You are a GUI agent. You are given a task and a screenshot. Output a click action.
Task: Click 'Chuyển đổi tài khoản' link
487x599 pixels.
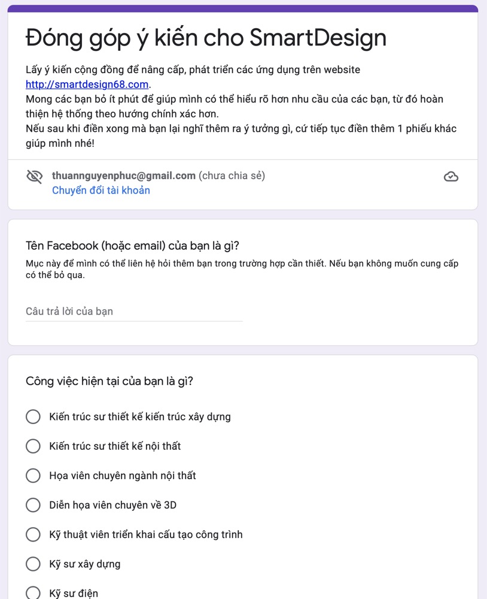101,190
